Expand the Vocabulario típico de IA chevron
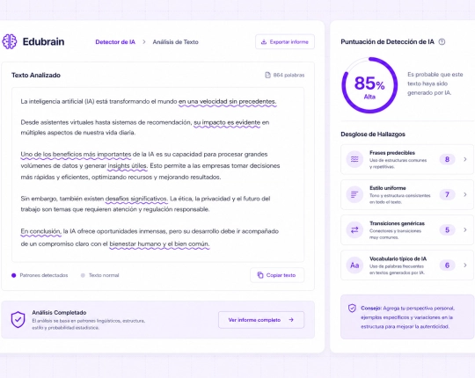 pyautogui.click(x=465, y=265)
